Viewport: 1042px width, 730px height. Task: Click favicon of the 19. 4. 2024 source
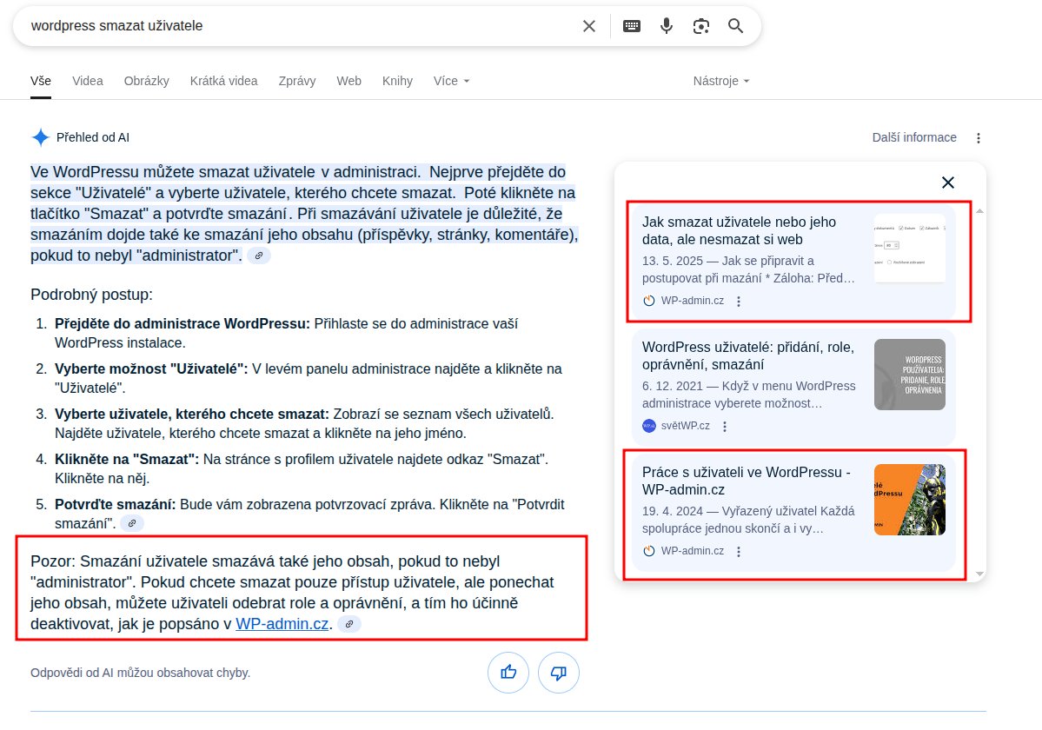pyautogui.click(x=648, y=551)
